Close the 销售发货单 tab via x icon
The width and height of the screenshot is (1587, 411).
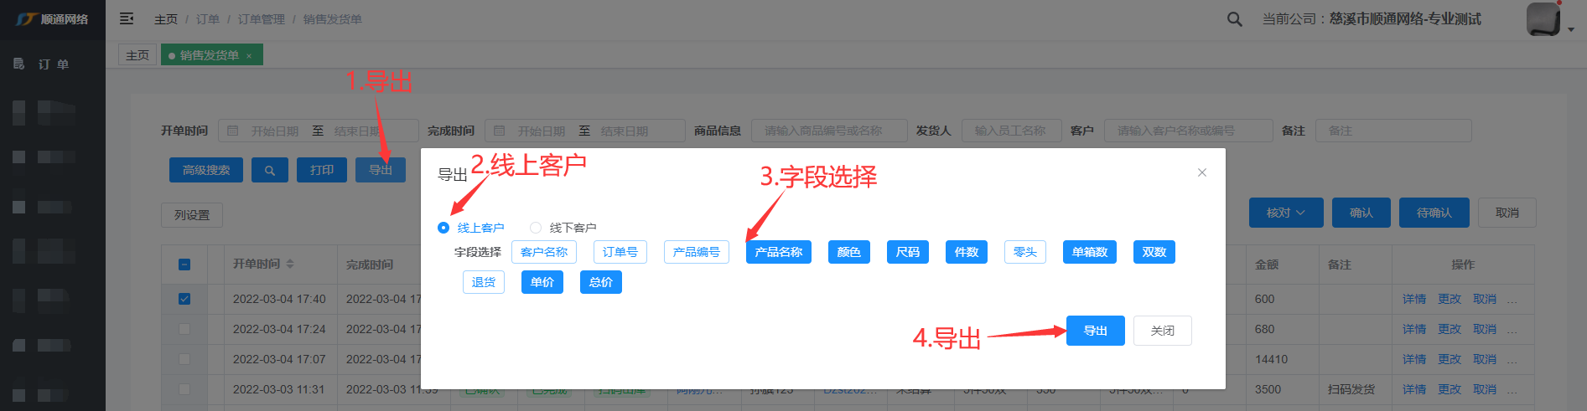249,56
